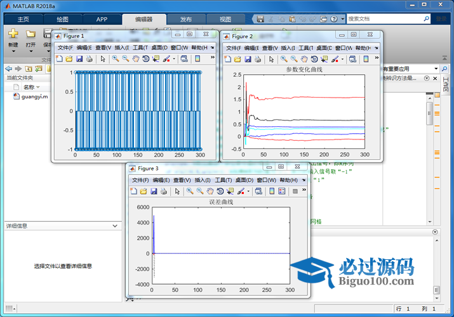Open Brush tool color dropdown arrow in Figure 3
Screen dimensions: 454x317
tap(248, 191)
